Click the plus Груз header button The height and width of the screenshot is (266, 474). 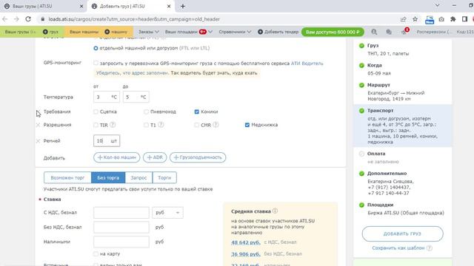click(50, 32)
